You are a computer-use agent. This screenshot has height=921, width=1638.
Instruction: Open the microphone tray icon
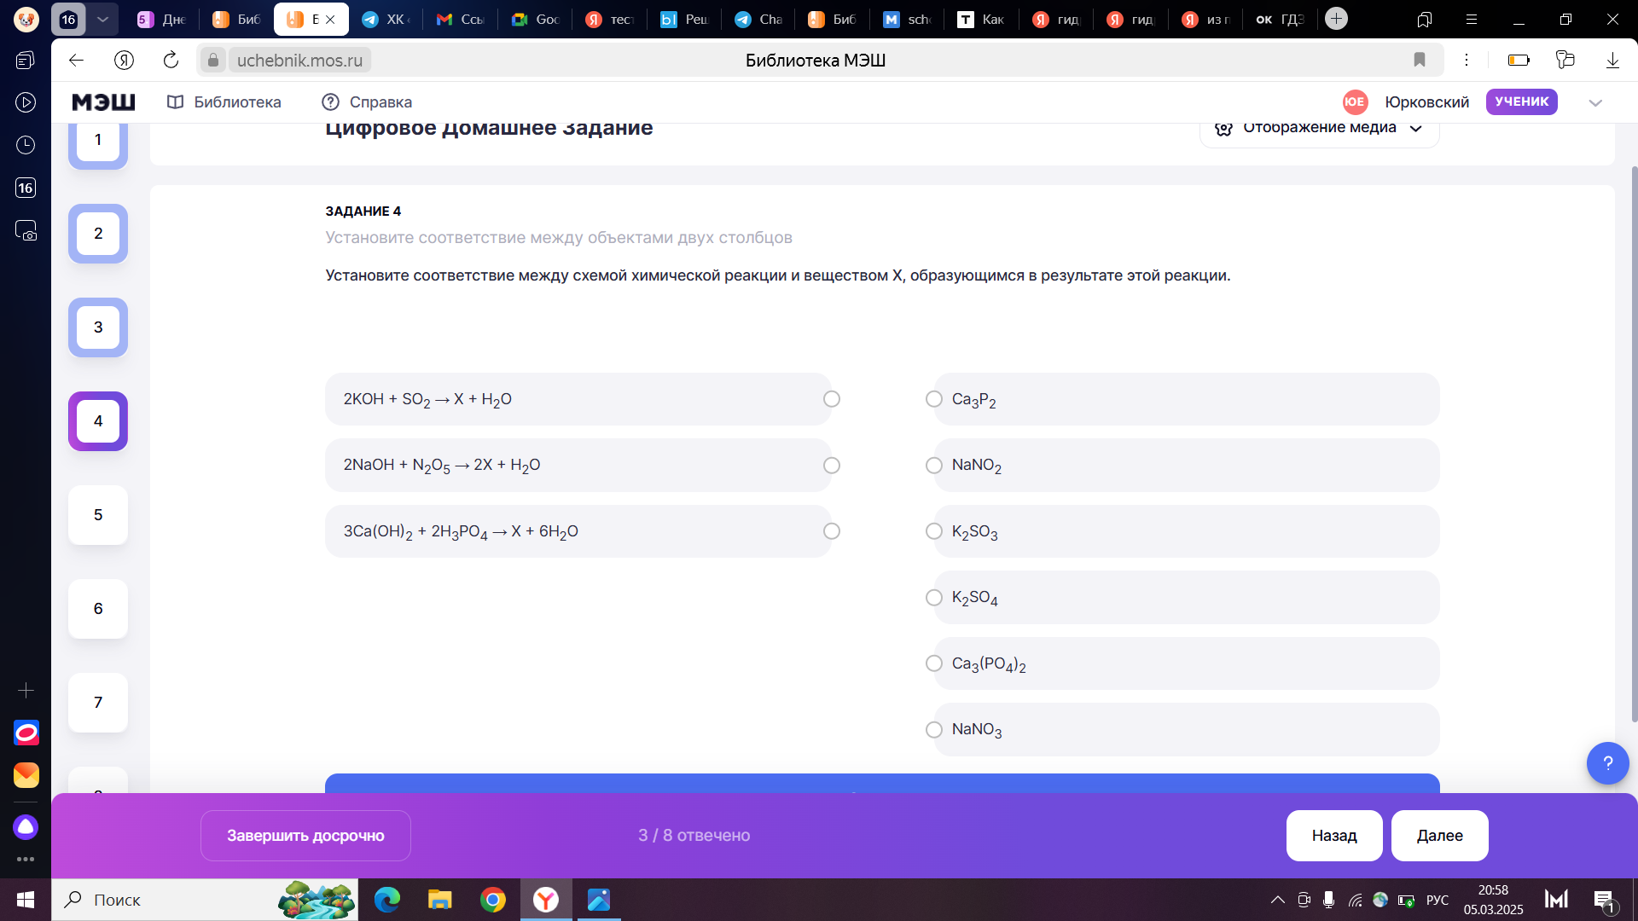coord(1328,900)
